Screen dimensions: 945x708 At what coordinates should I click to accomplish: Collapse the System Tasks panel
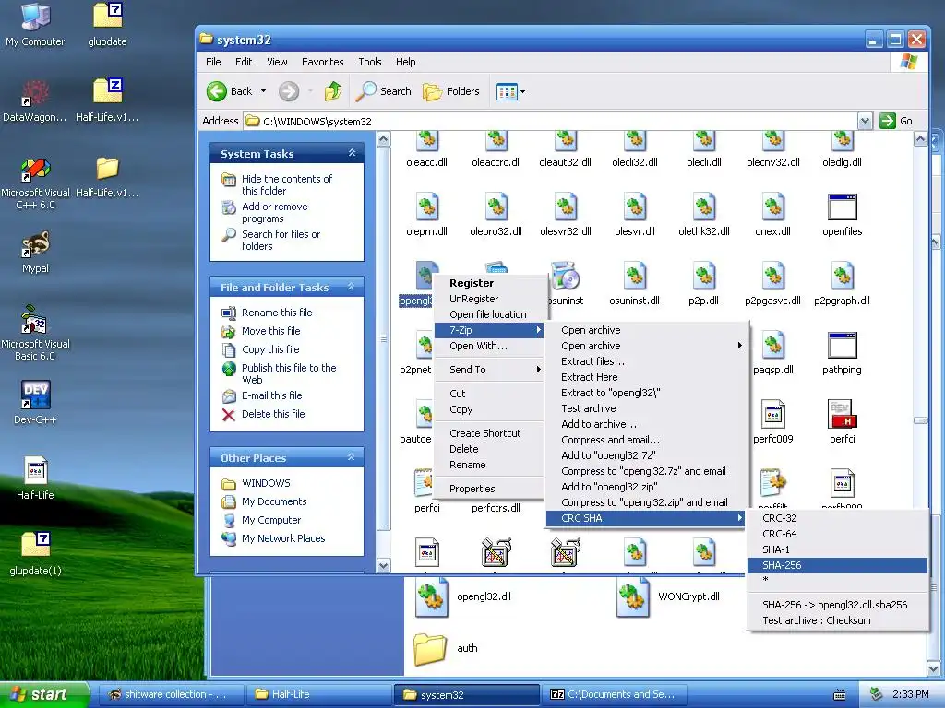pos(352,154)
